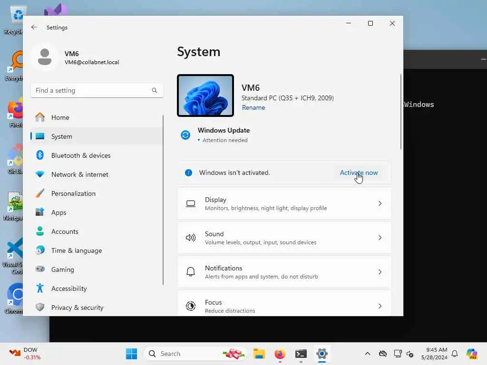Open Copilot preview icon on taskbar
This screenshot has width=487, height=365.
coord(472,354)
